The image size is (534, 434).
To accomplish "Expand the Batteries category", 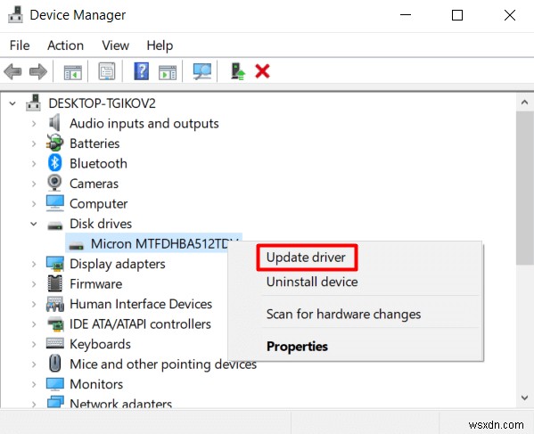I will (x=34, y=143).
